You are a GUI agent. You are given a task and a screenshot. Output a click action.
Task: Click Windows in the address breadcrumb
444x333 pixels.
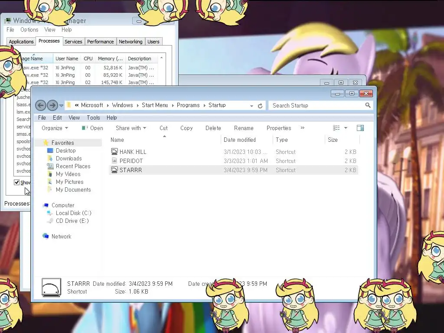[x=122, y=105]
